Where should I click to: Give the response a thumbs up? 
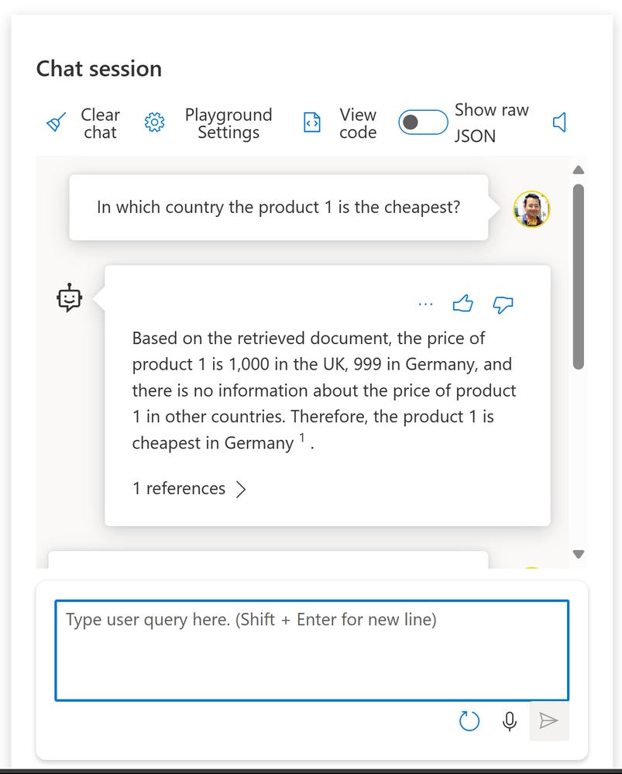pyautogui.click(x=463, y=304)
